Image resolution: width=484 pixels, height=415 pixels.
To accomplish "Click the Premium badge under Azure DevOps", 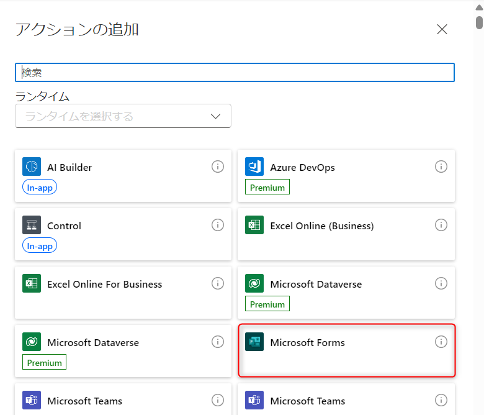I will pos(267,188).
